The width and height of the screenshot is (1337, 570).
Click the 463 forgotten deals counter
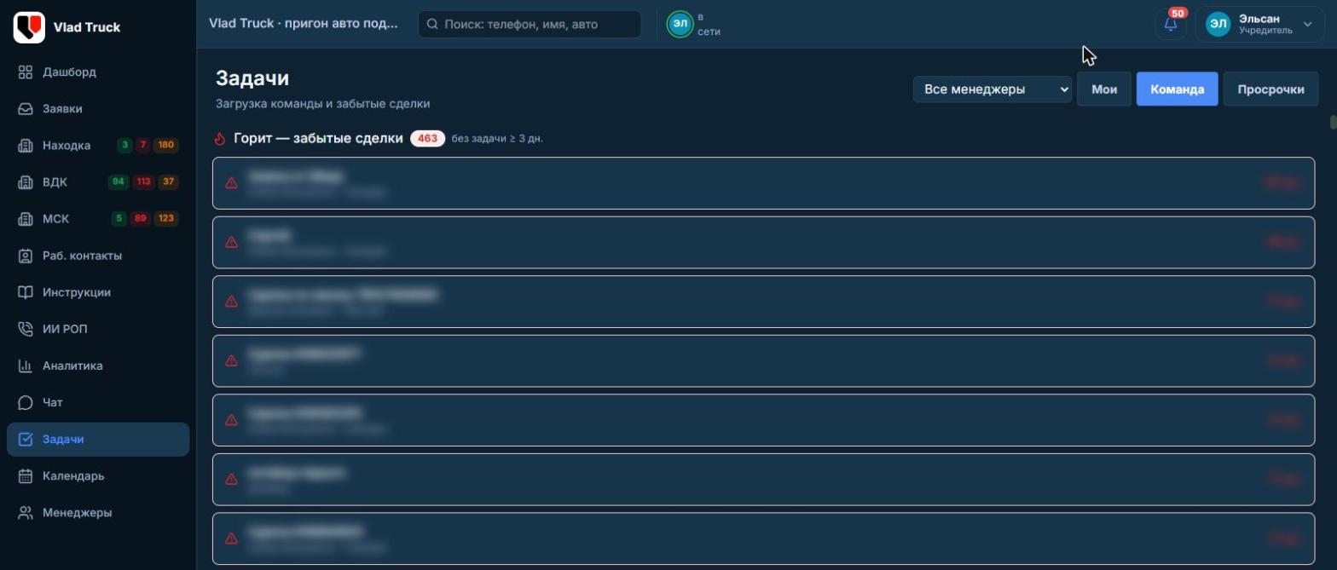point(427,138)
